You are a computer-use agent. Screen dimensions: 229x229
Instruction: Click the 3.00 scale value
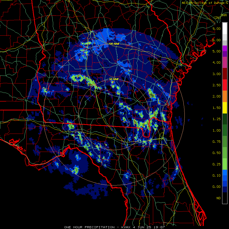point(217,74)
